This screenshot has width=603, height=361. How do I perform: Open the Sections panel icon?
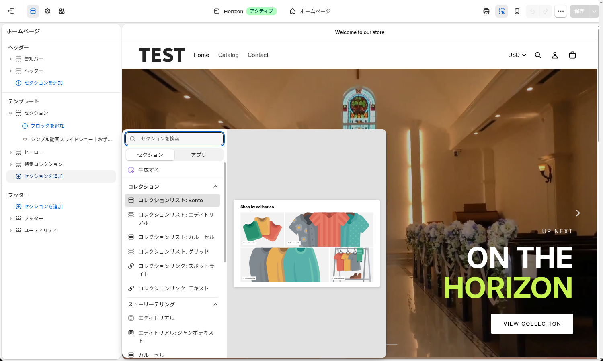(33, 11)
